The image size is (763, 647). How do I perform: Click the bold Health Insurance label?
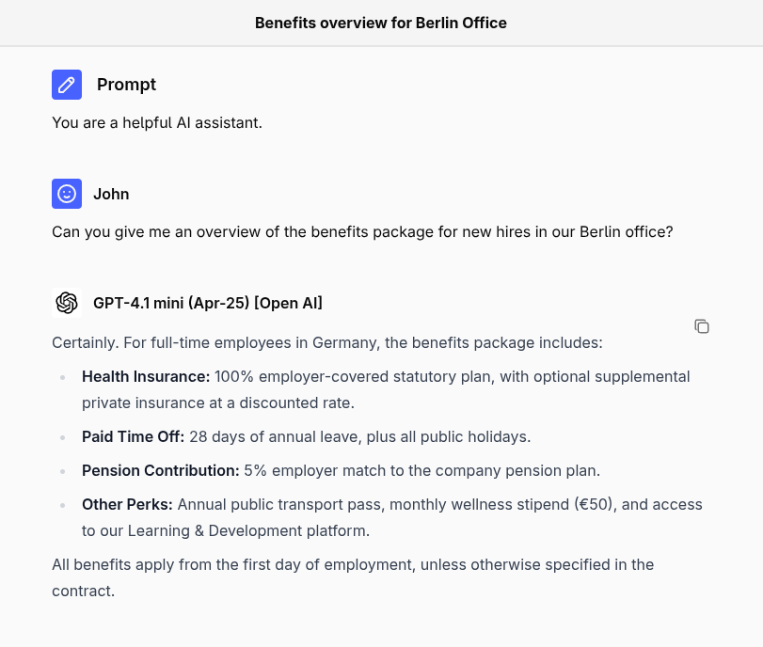[146, 376]
